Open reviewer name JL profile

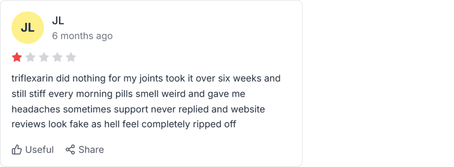point(58,21)
